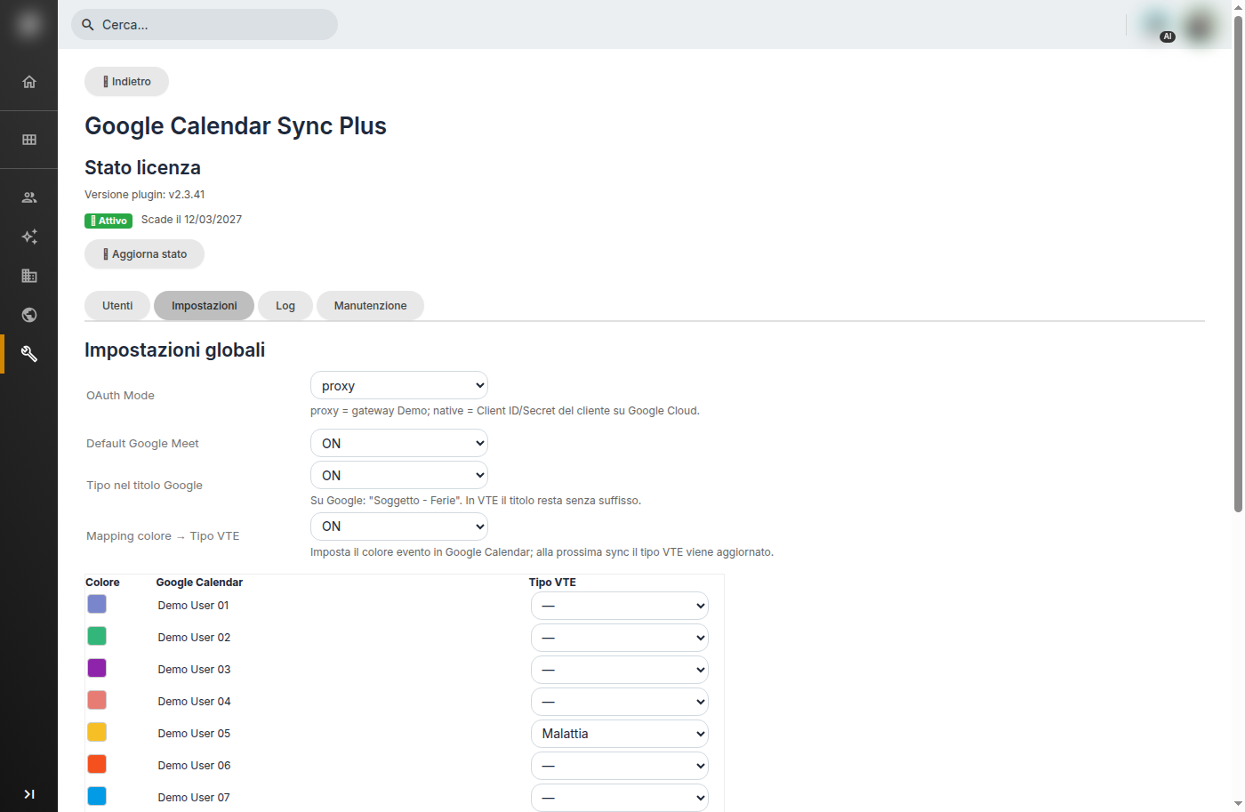Viewport: 1245px width, 812px height.
Task: Go to Home from the sidebar
Action: 29,82
